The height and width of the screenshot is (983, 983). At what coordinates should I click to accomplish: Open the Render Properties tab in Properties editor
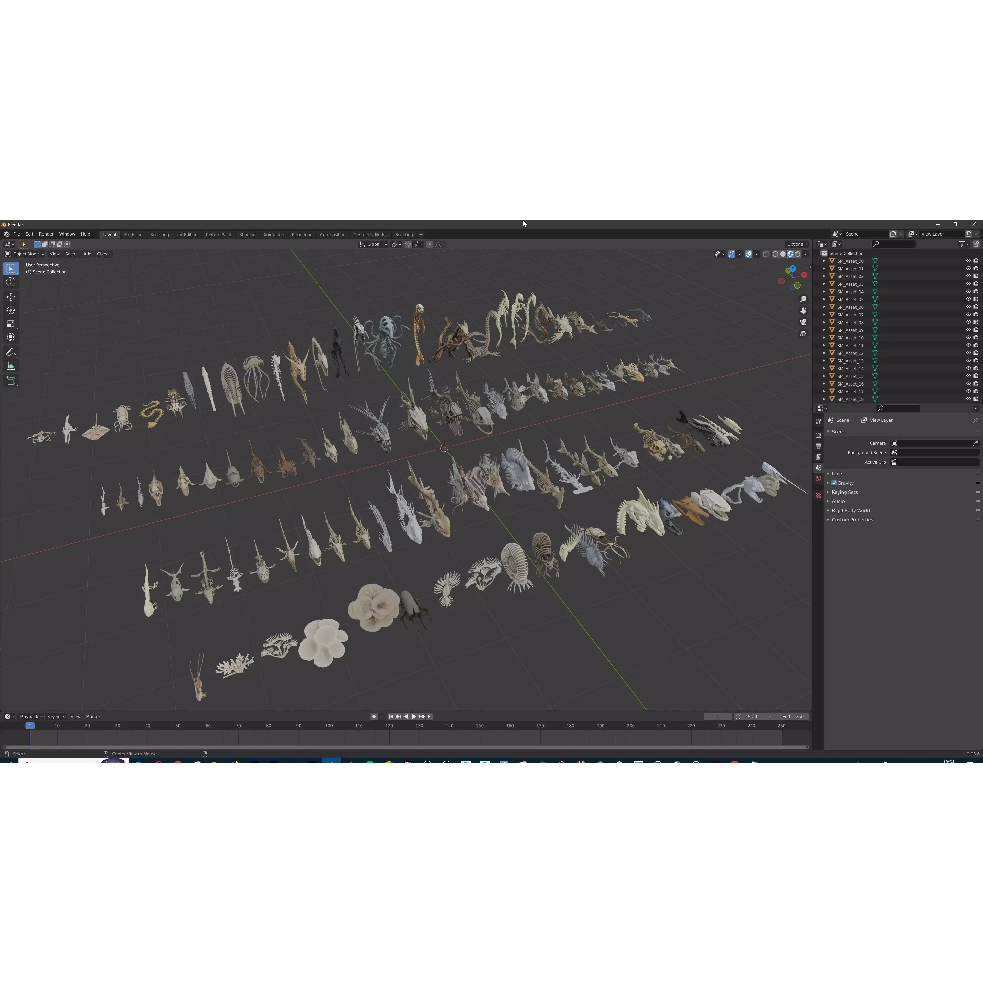[x=818, y=435]
